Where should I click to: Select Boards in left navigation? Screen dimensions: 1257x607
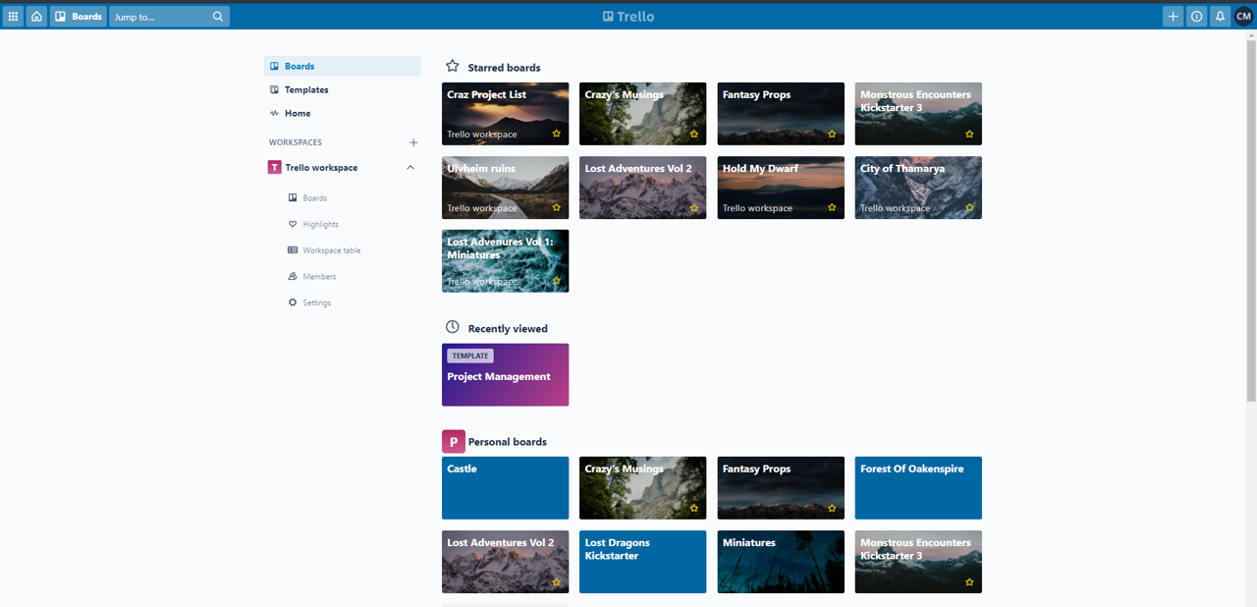pos(342,66)
